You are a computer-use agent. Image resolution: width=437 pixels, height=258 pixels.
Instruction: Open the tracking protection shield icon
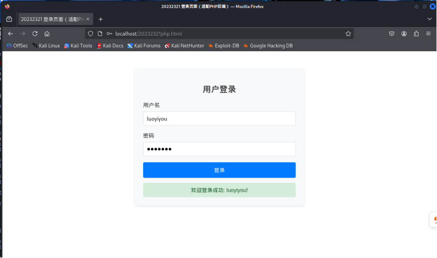(90, 34)
